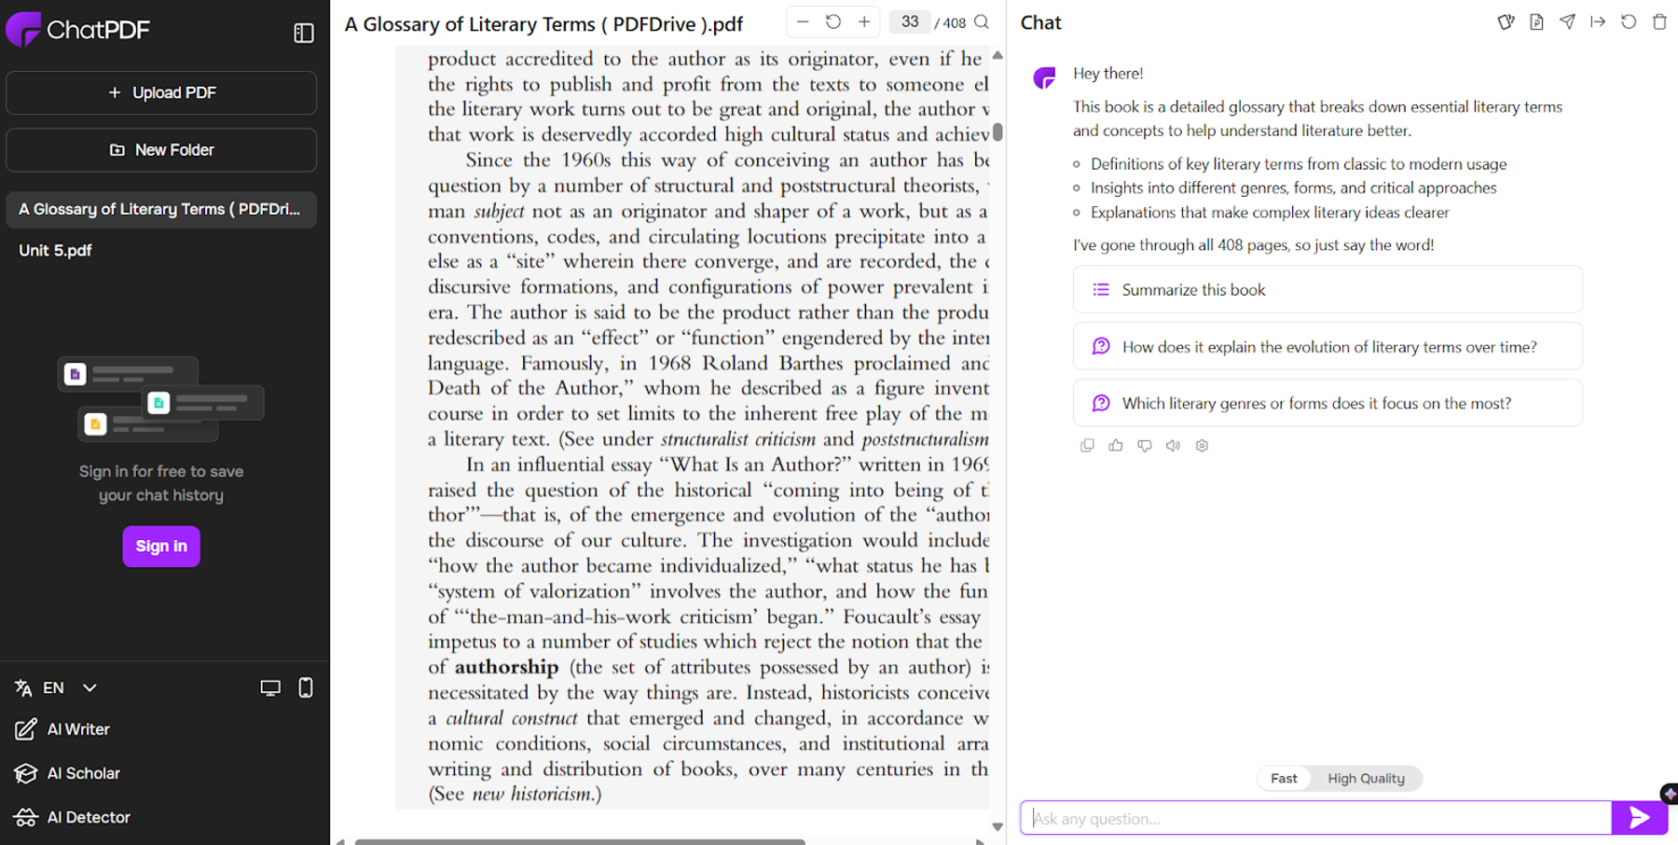This screenshot has width=1678, height=845.
Task: Click the '/ 408' total pages label
Action: click(950, 22)
